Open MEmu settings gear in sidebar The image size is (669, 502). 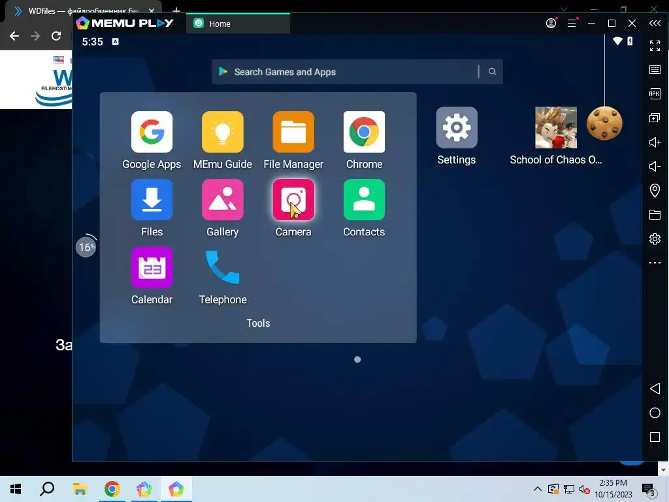pyautogui.click(x=655, y=239)
